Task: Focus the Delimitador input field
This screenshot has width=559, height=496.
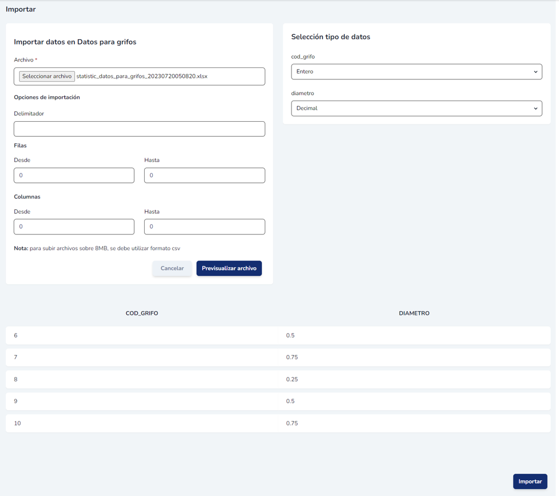Action: tap(139, 129)
